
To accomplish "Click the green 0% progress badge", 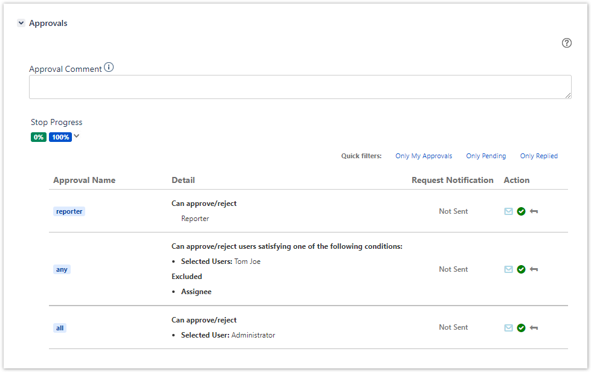I will click(39, 137).
